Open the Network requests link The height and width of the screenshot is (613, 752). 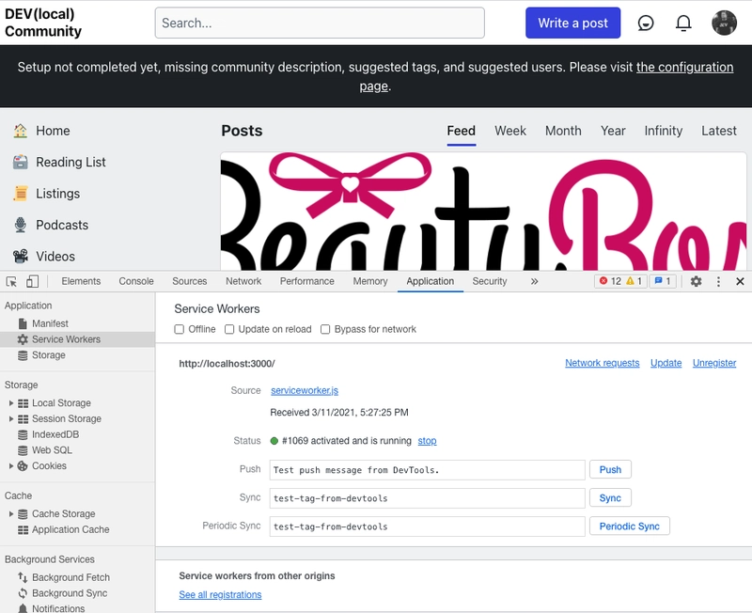click(x=602, y=363)
